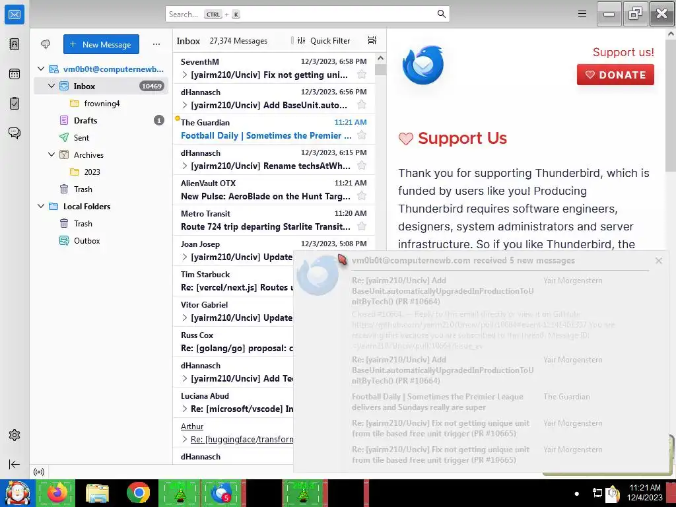676x507 pixels.
Task: Open the account Trash folder
Action: (101, 189)
